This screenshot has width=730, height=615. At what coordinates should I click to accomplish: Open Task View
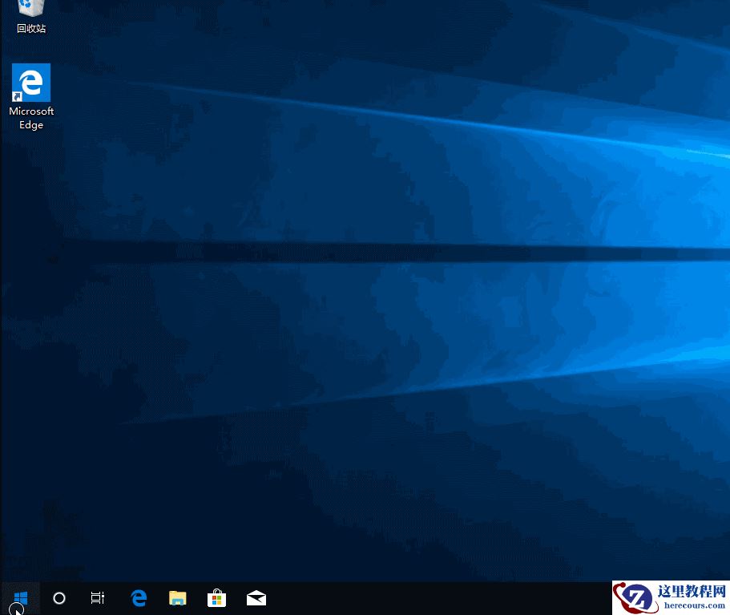pos(97,598)
